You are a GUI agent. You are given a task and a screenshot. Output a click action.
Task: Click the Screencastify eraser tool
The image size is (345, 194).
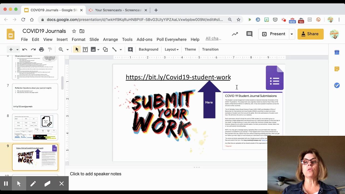pyautogui.click(x=47, y=184)
